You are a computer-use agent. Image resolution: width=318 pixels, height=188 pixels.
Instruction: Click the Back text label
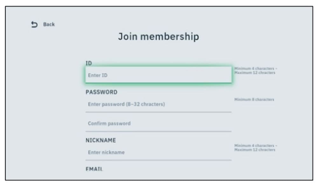pos(49,24)
